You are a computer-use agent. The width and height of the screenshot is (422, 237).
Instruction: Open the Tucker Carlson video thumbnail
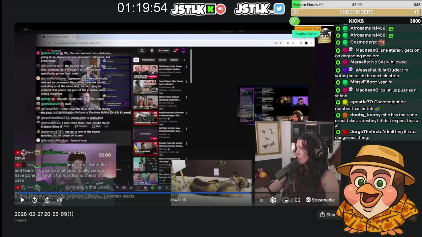(145, 102)
